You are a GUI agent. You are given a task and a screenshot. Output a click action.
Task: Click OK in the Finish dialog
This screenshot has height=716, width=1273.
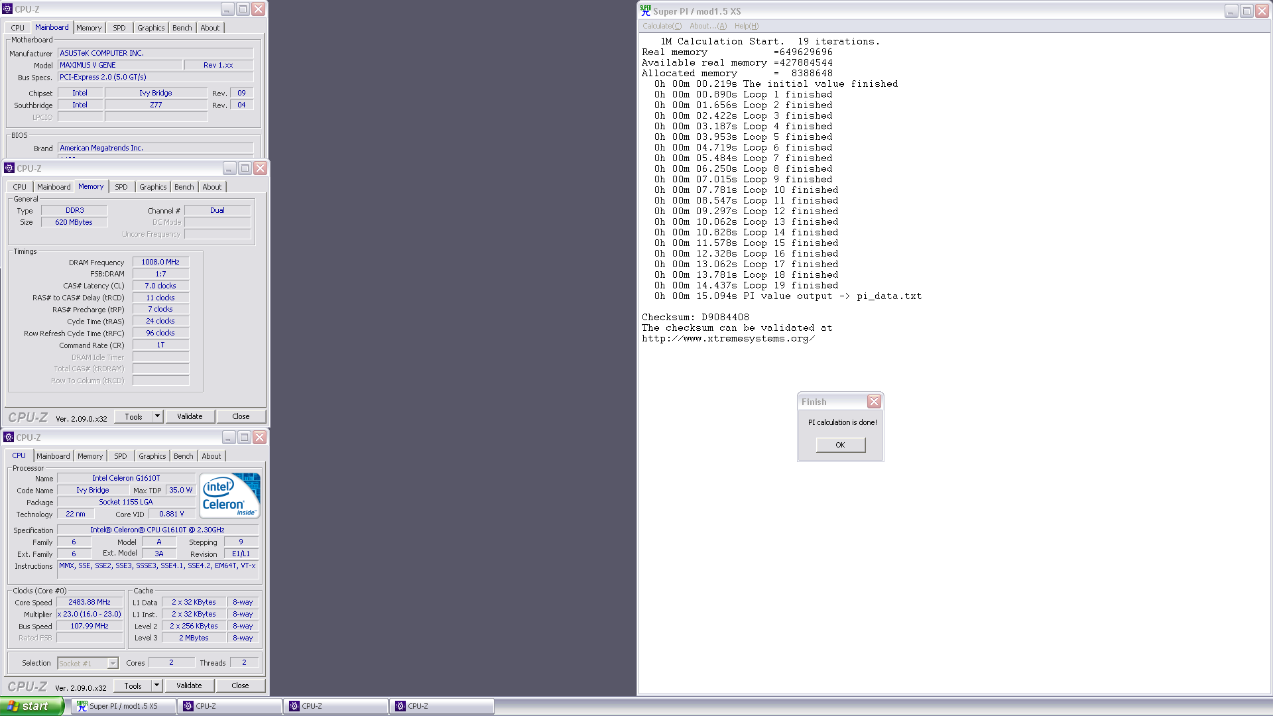[x=840, y=445]
